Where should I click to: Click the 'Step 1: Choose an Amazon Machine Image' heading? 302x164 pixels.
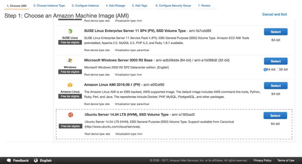(67, 16)
